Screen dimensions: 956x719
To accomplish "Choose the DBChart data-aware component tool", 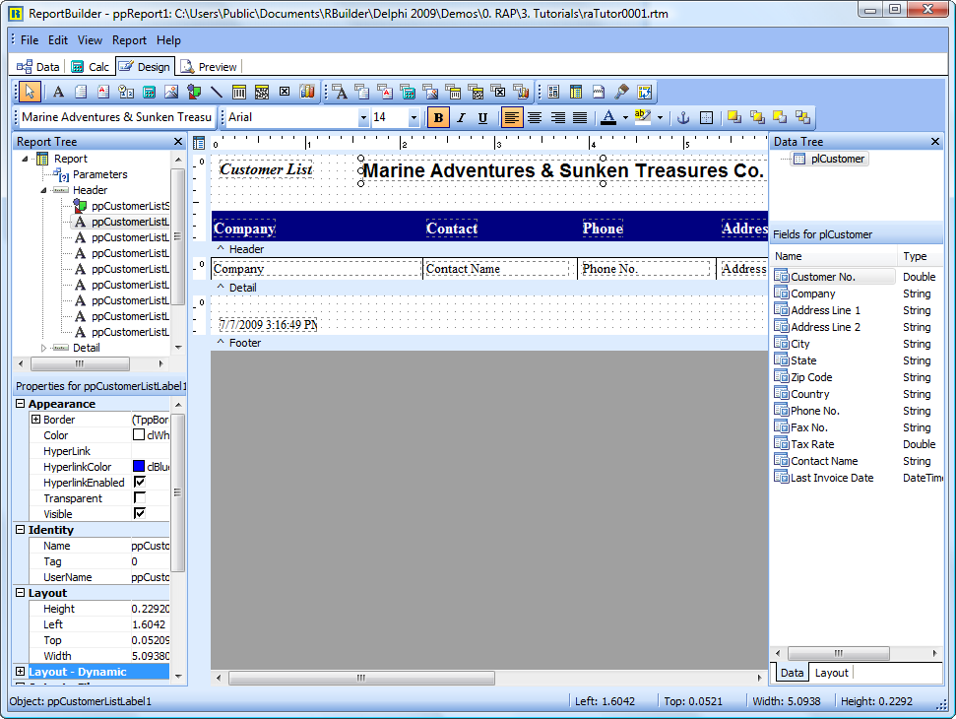I will (521, 92).
